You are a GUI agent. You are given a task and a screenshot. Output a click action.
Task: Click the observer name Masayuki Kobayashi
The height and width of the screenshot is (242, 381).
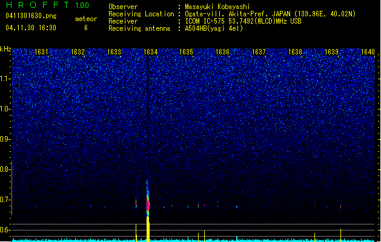coord(217,7)
